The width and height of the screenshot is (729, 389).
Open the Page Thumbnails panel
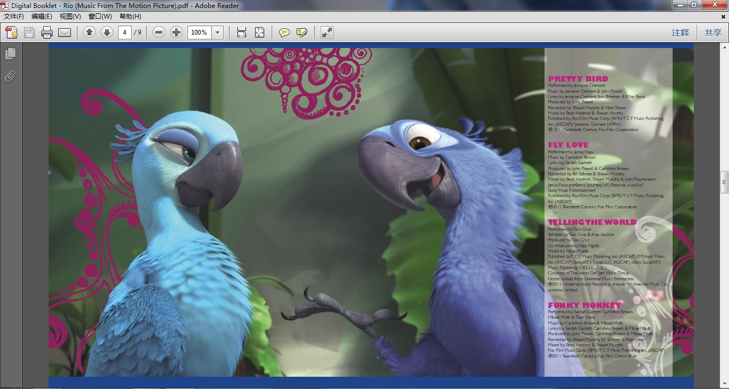click(10, 54)
